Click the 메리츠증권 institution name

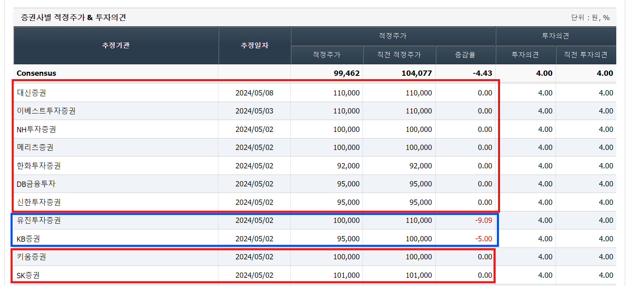click(x=35, y=148)
